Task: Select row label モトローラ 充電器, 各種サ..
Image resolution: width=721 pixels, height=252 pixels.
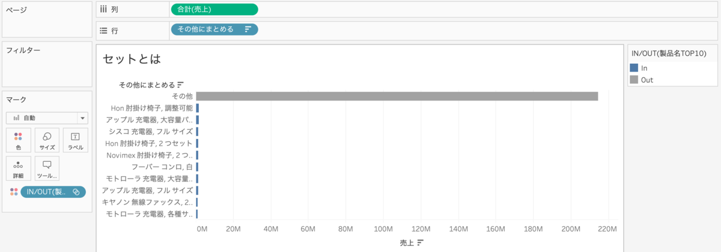Action: click(149, 214)
